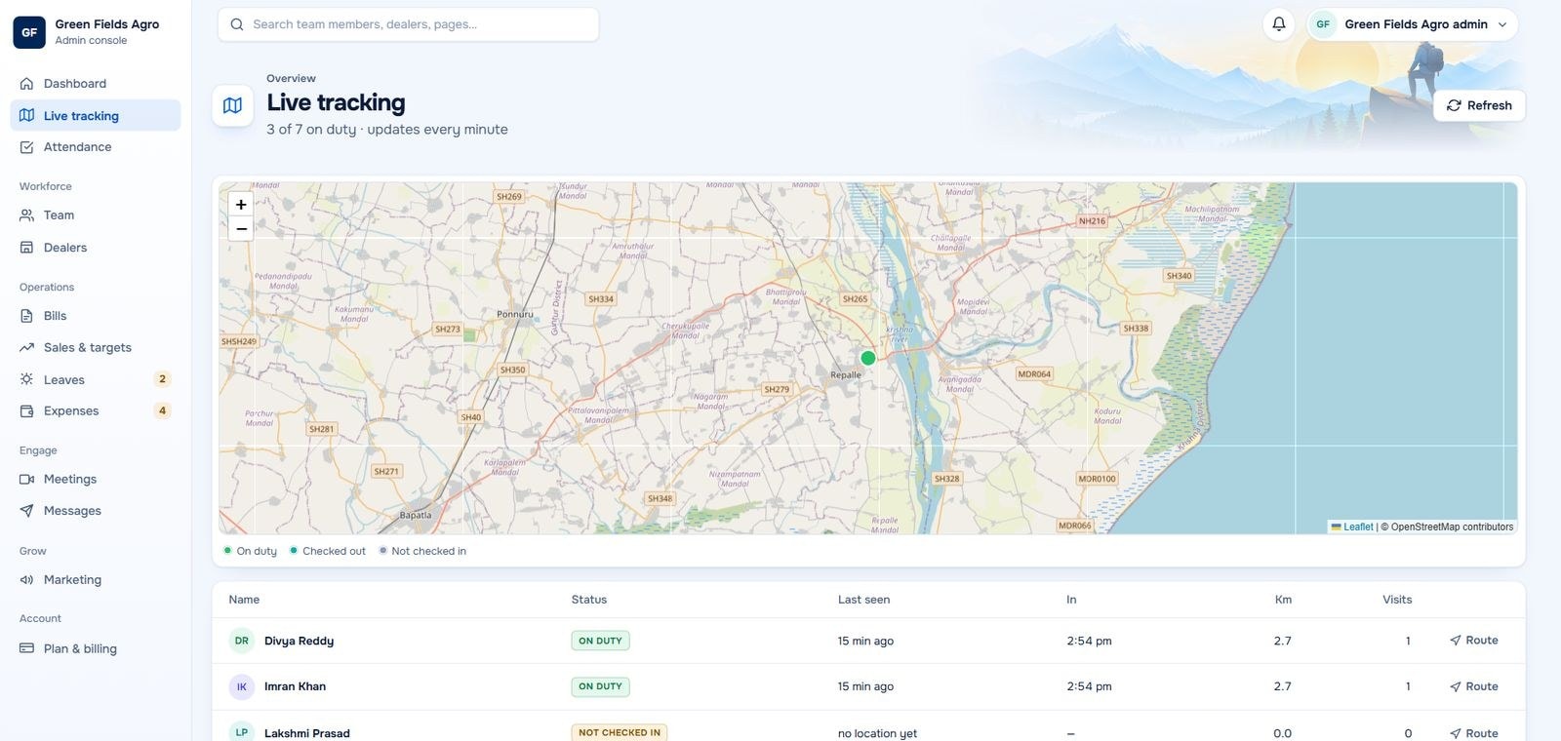The height and width of the screenshot is (741, 1561).
Task: Open Divya Reddy's DR avatar
Action: (x=242, y=641)
